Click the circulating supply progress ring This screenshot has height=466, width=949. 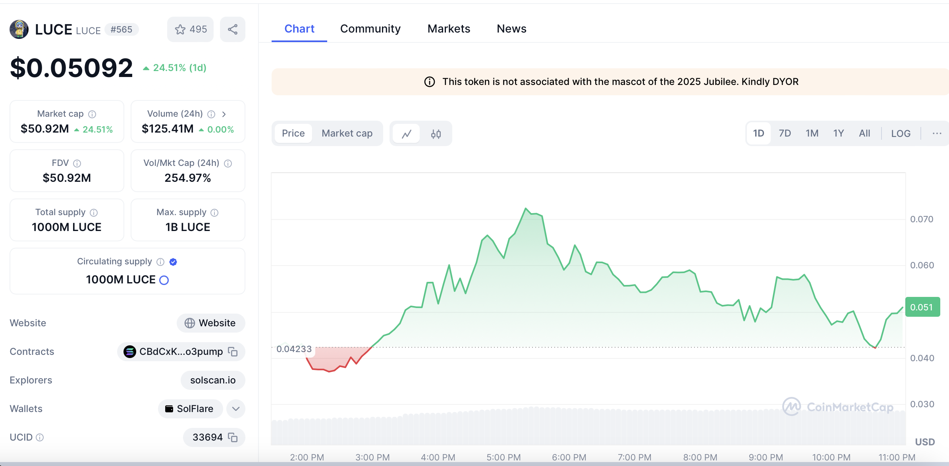click(x=164, y=280)
